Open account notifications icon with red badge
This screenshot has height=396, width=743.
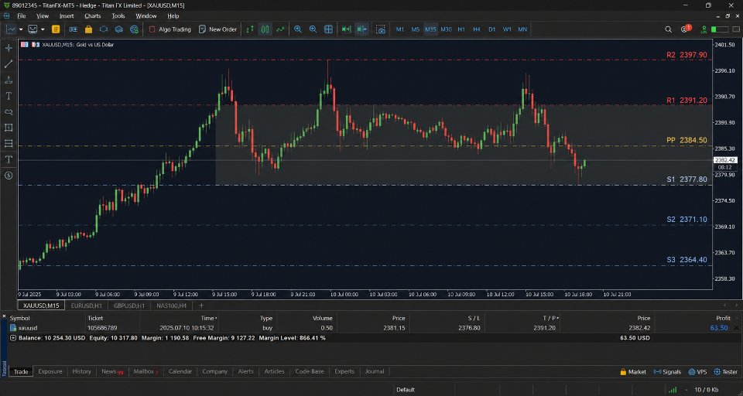[x=686, y=29]
